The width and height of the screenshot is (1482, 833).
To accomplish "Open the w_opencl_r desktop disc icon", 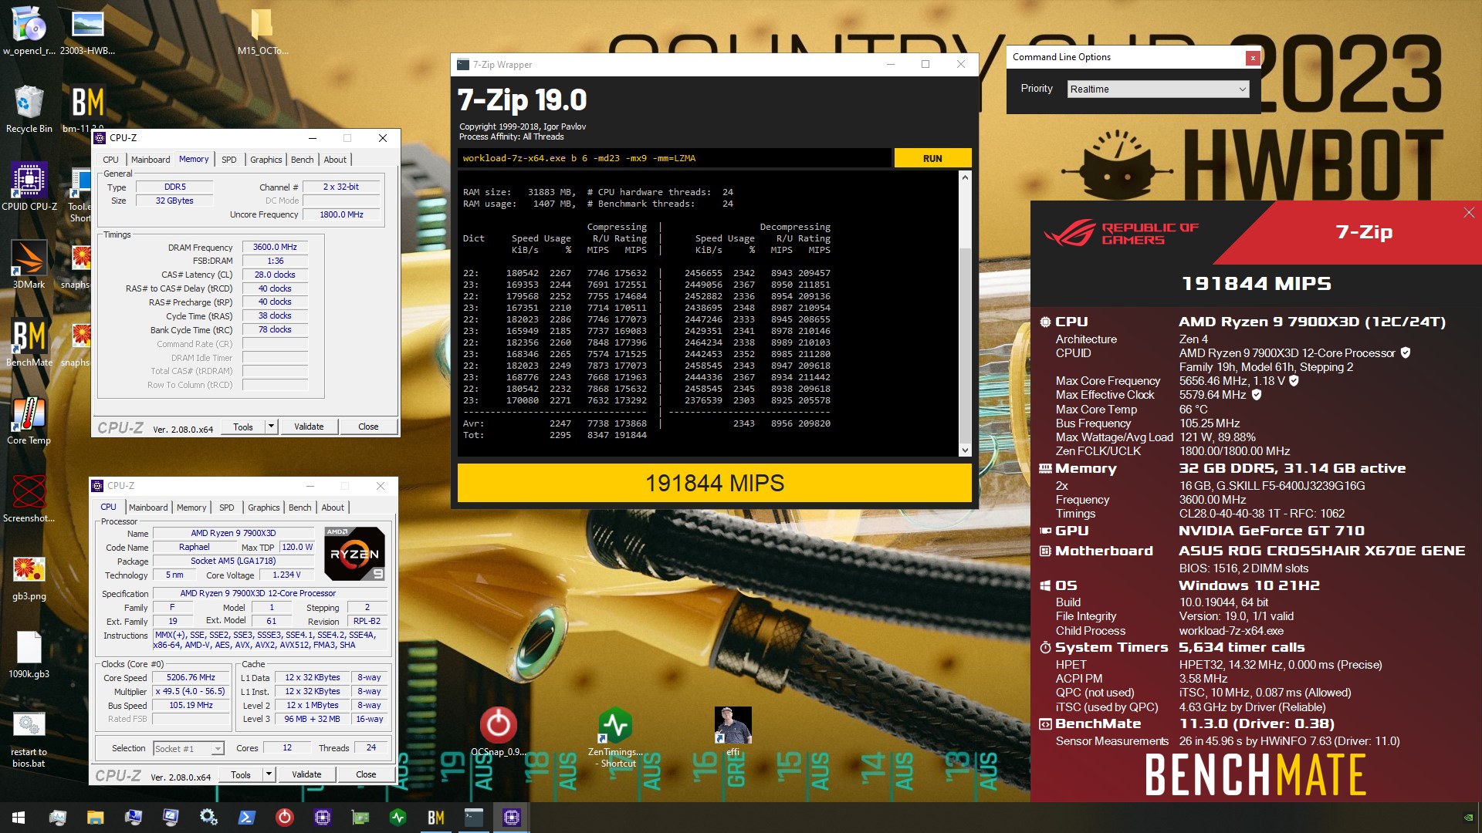I will (29, 25).
